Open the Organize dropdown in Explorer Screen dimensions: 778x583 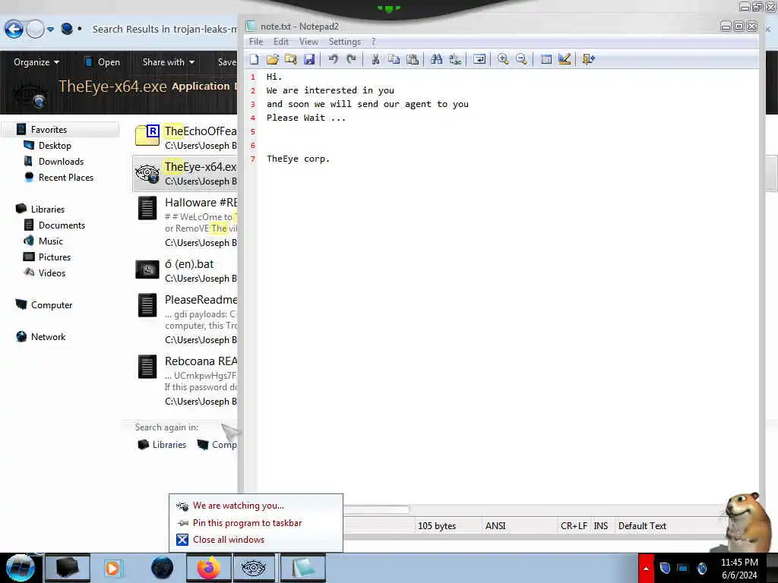pos(36,62)
